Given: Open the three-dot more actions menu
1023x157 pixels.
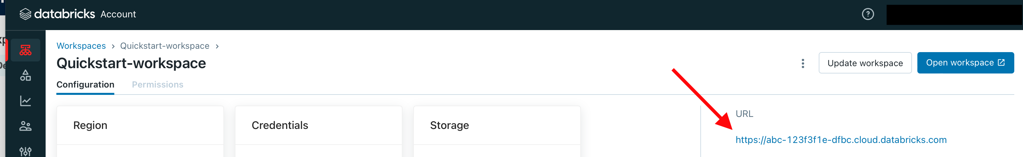Looking at the screenshot, I should click(x=803, y=63).
